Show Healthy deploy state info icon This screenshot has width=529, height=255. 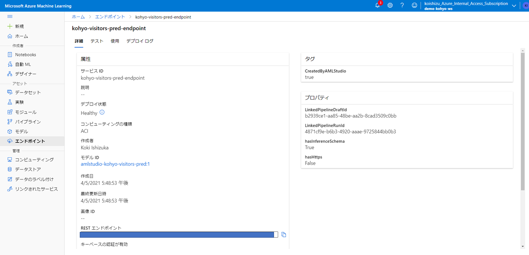pyautogui.click(x=102, y=112)
